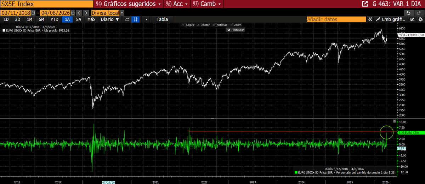This screenshot has width=425, height=184.
Task: Click the Añadir datos input field
Action: [x=336, y=19]
